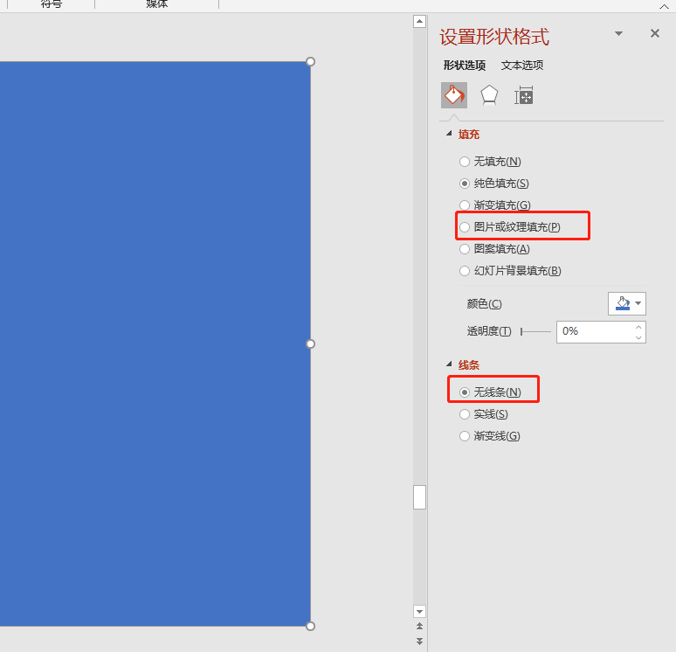Open the fill color picker button

pos(627,304)
